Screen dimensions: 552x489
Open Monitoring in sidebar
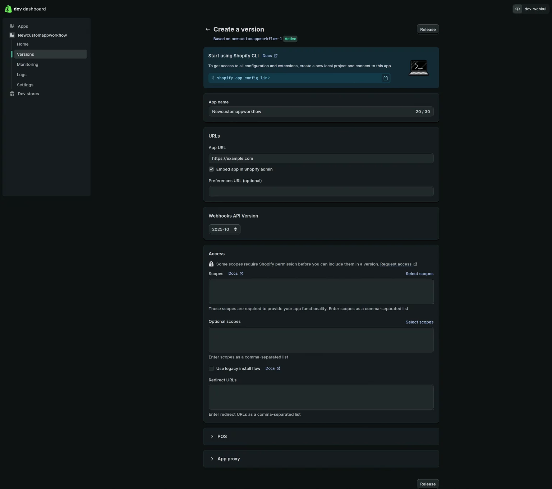coord(28,65)
